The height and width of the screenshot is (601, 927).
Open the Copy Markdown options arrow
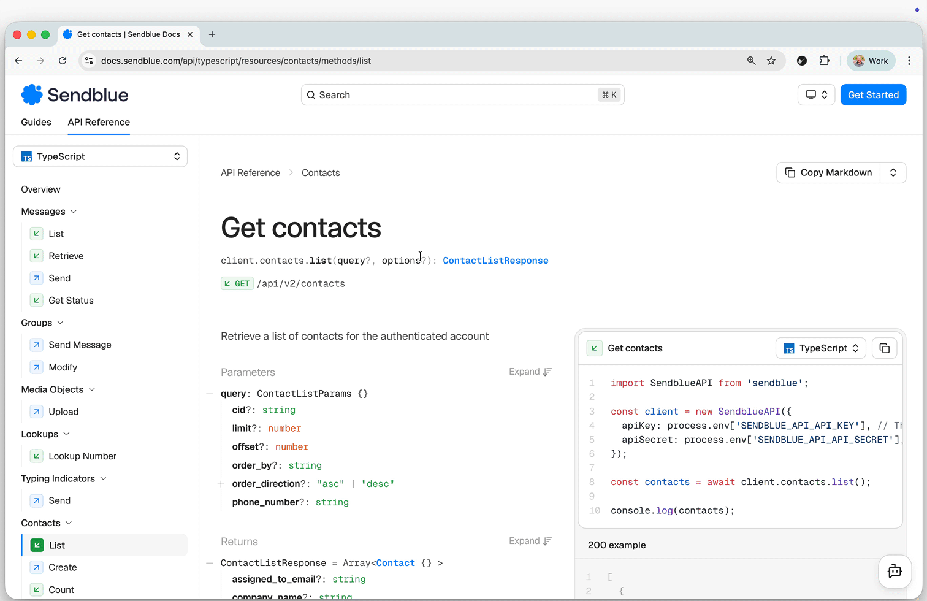tap(893, 173)
